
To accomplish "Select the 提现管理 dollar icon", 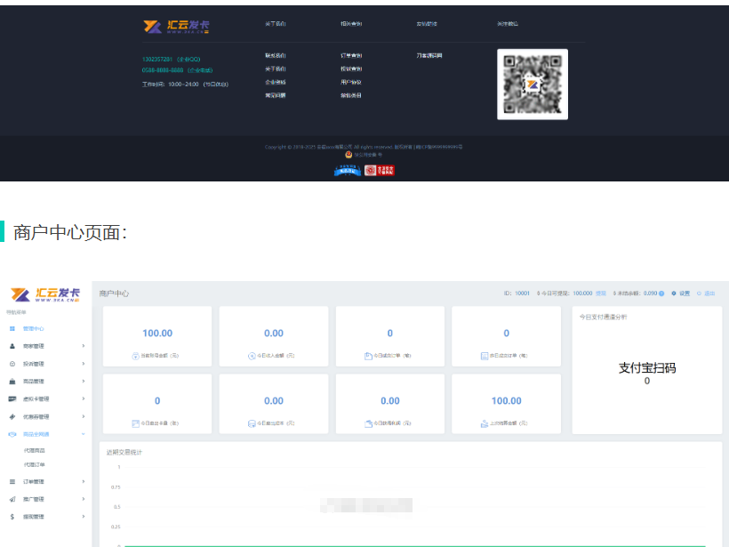I will click(12, 514).
